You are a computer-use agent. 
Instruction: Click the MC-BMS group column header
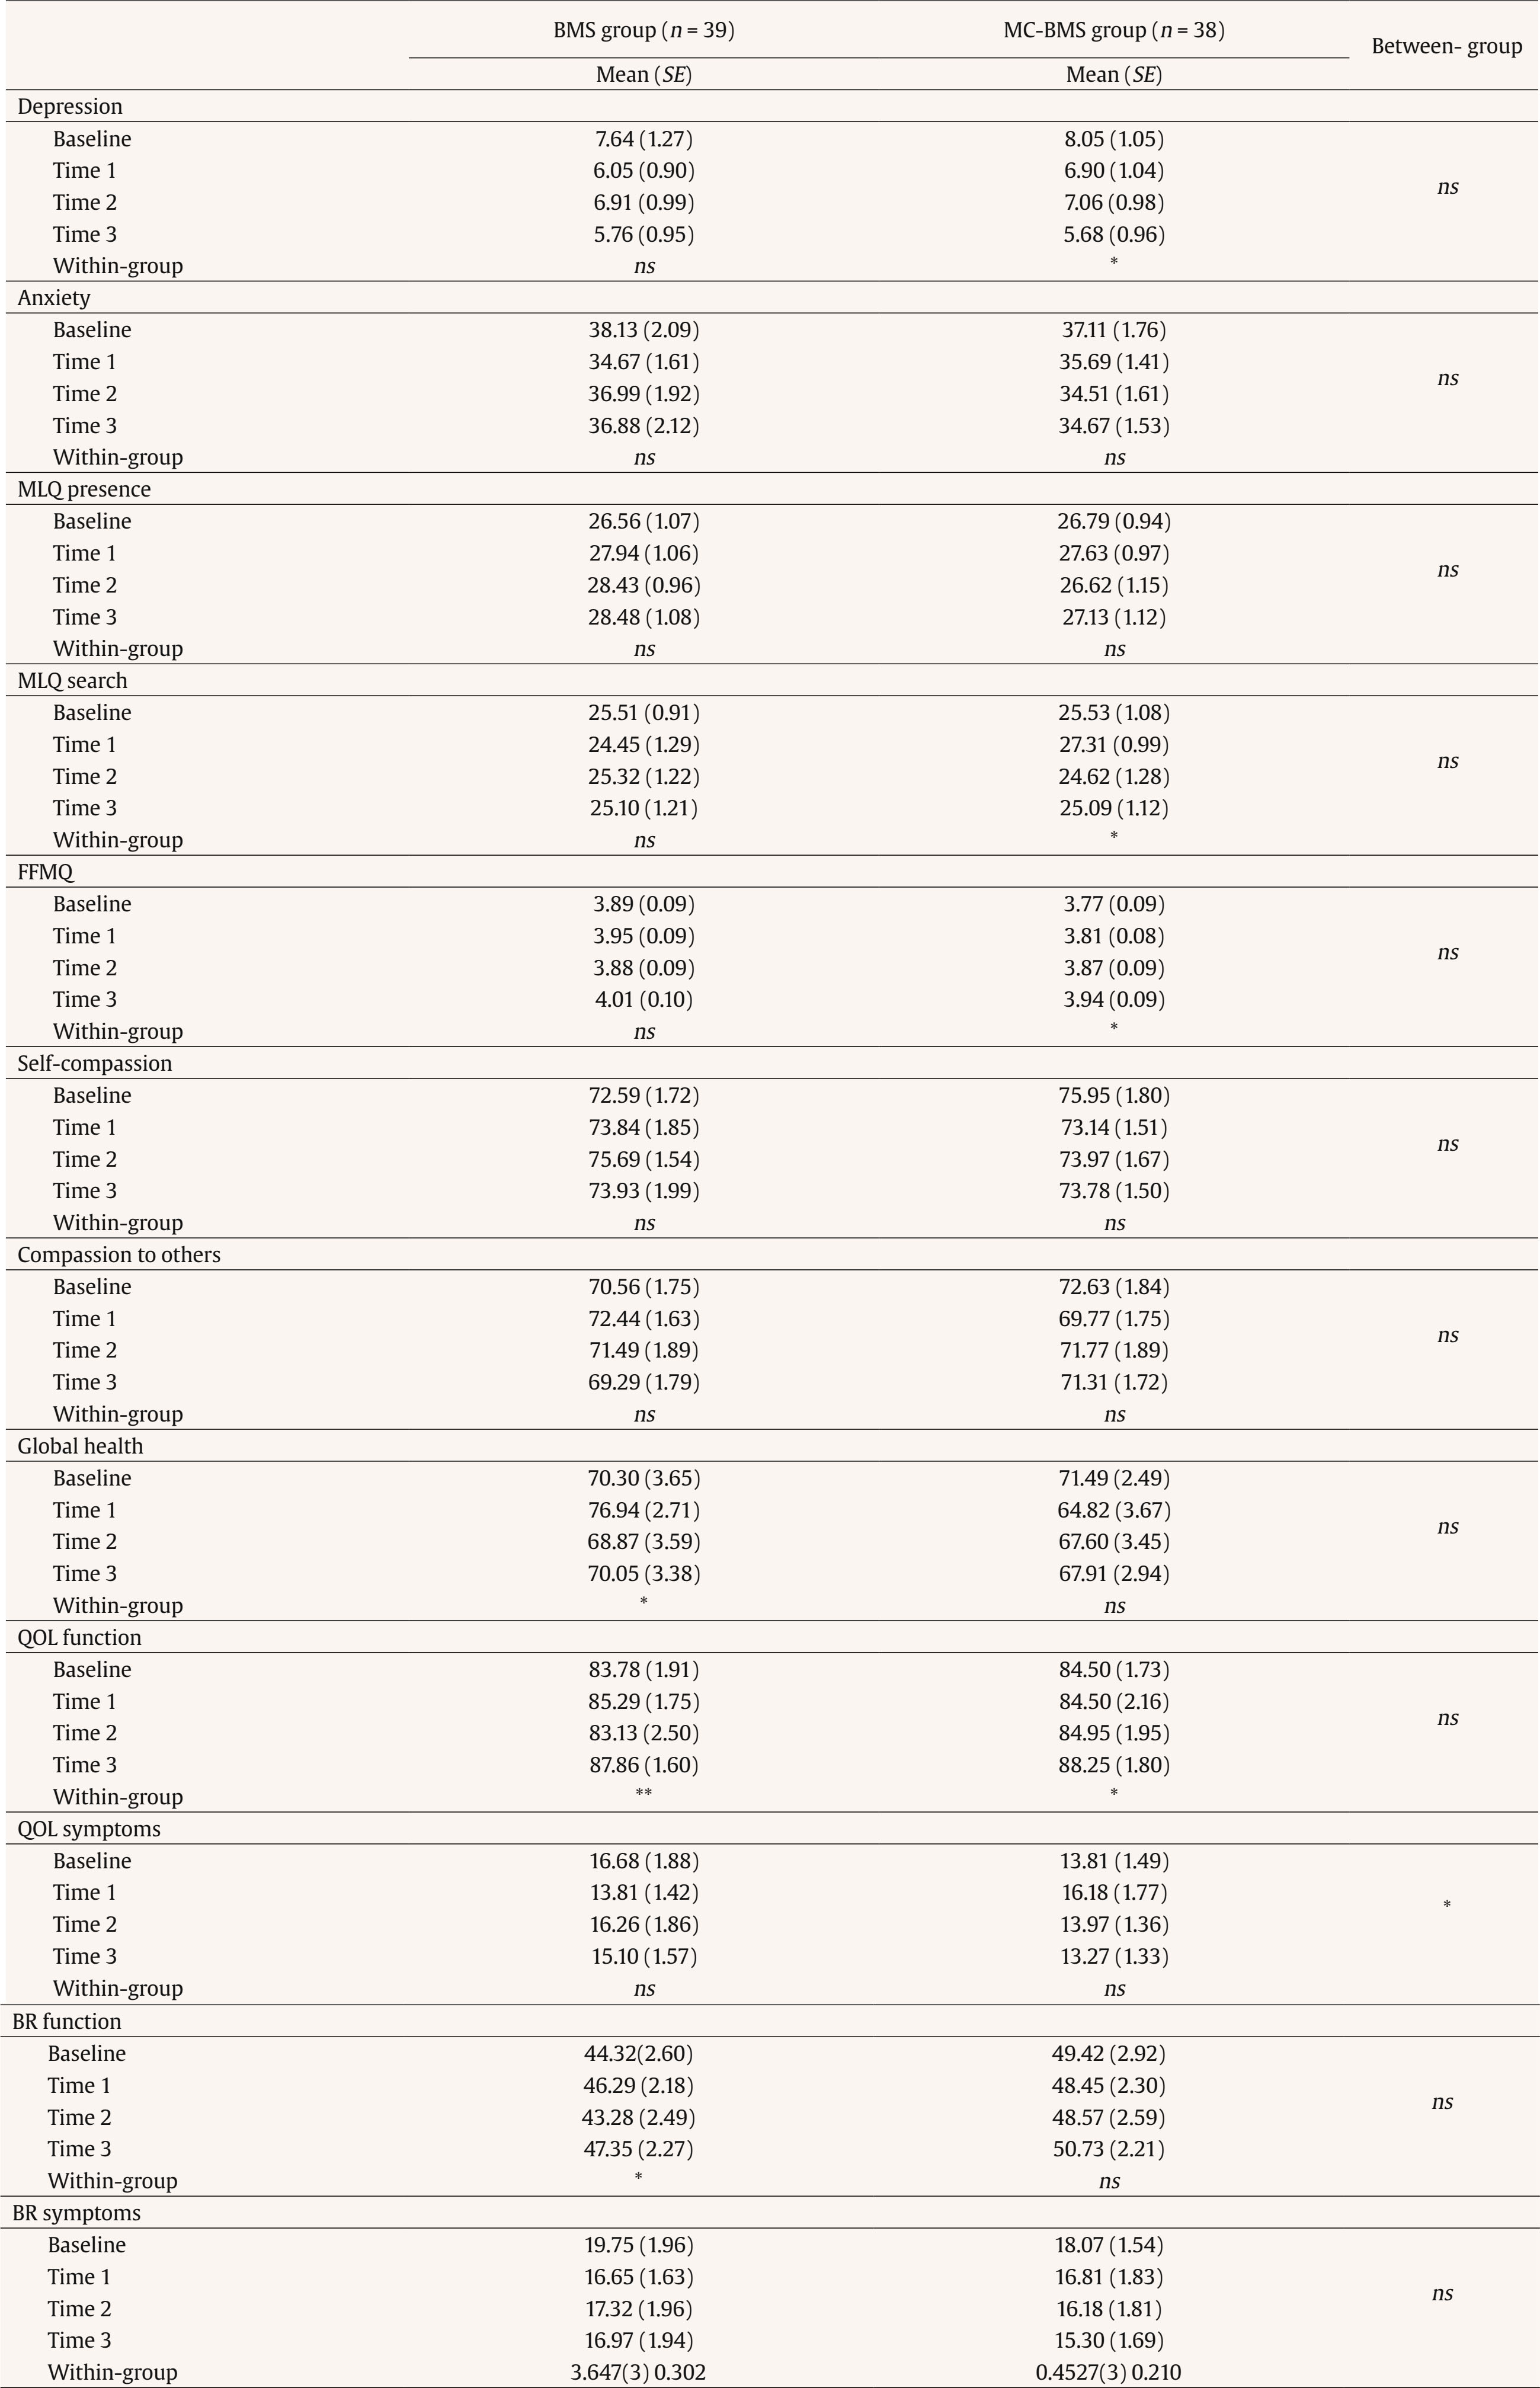click(1113, 30)
